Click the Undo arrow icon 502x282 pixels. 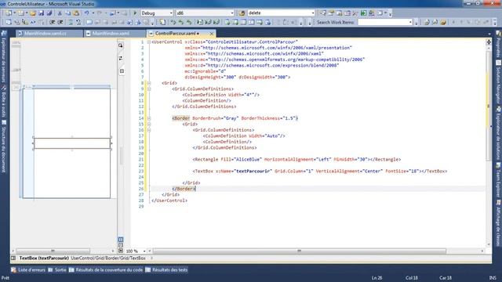point(86,13)
